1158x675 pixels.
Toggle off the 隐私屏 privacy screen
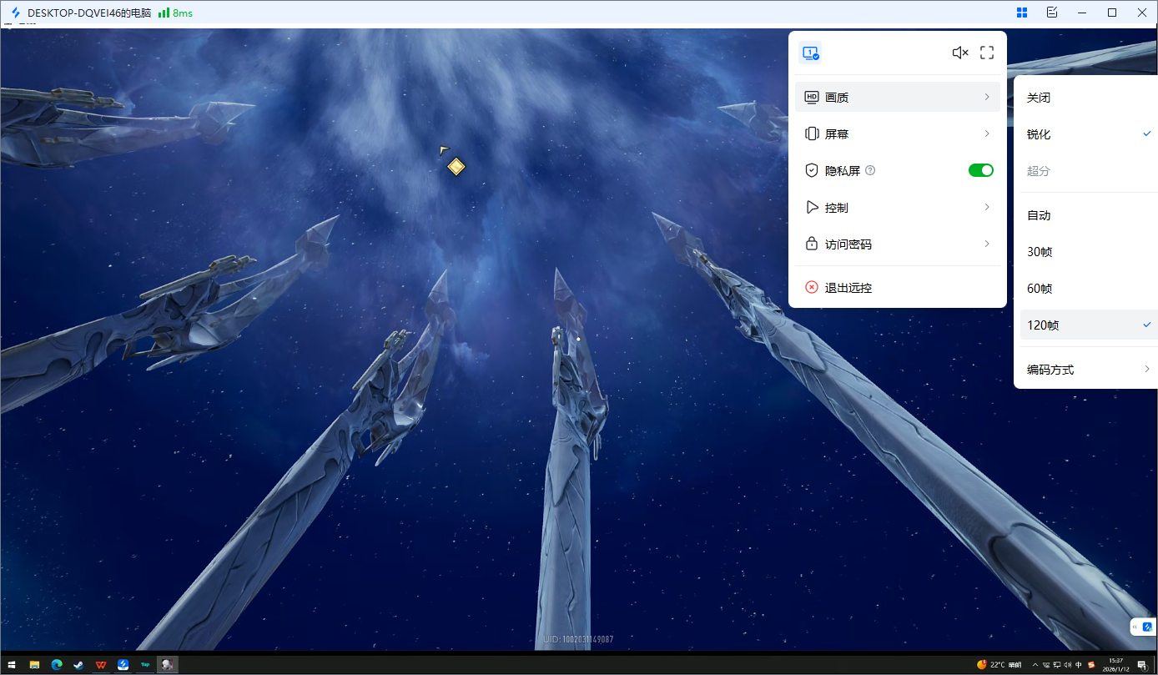(x=980, y=169)
